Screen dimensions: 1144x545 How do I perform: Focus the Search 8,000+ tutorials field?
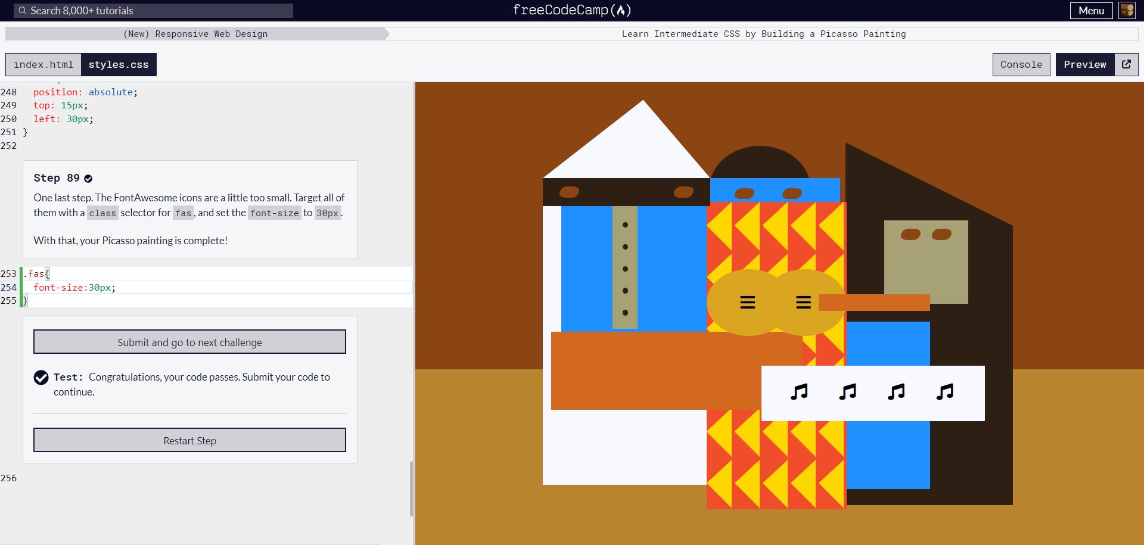154,11
